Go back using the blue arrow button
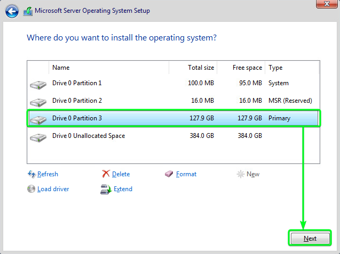The image size is (340, 254). [12, 11]
